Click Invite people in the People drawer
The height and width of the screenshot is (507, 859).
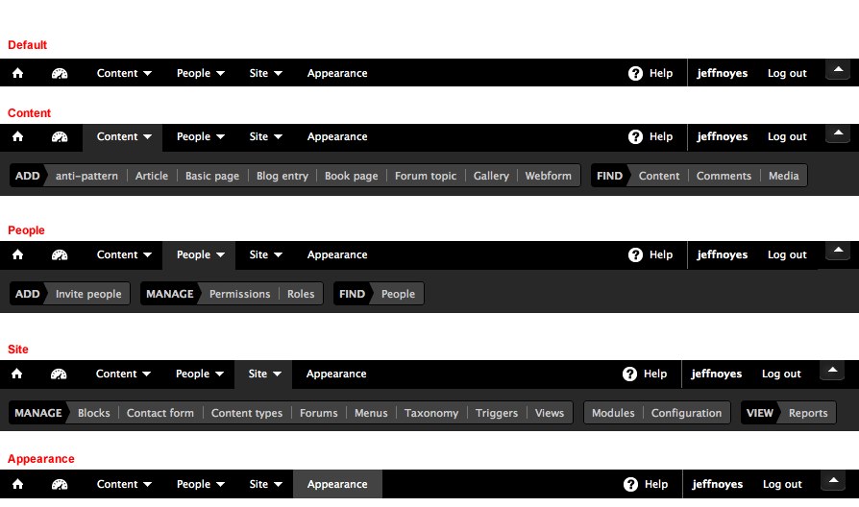click(x=88, y=294)
